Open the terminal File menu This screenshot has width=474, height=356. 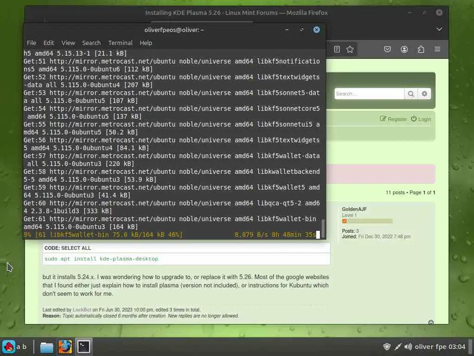(31, 43)
